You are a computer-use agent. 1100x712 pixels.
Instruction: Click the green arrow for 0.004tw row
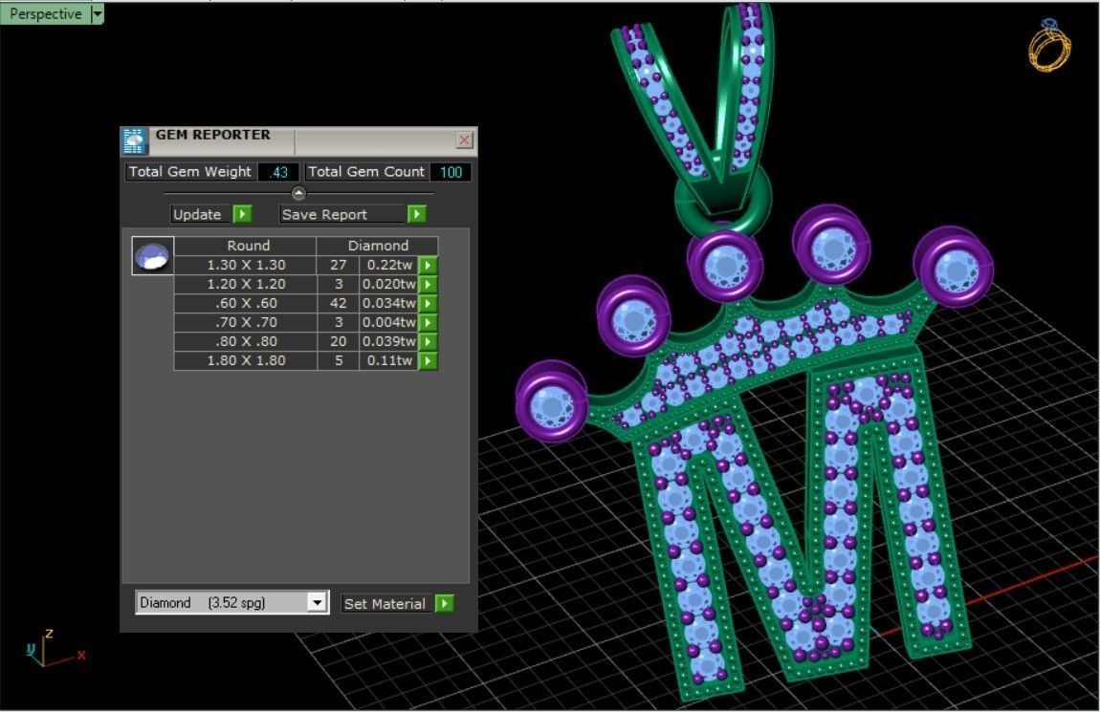pos(428,322)
